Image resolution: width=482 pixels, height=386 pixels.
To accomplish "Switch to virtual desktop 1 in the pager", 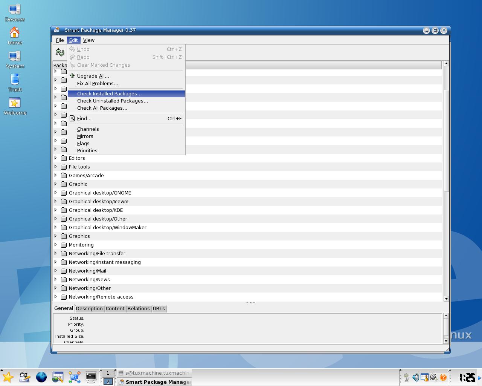I will point(108,373).
